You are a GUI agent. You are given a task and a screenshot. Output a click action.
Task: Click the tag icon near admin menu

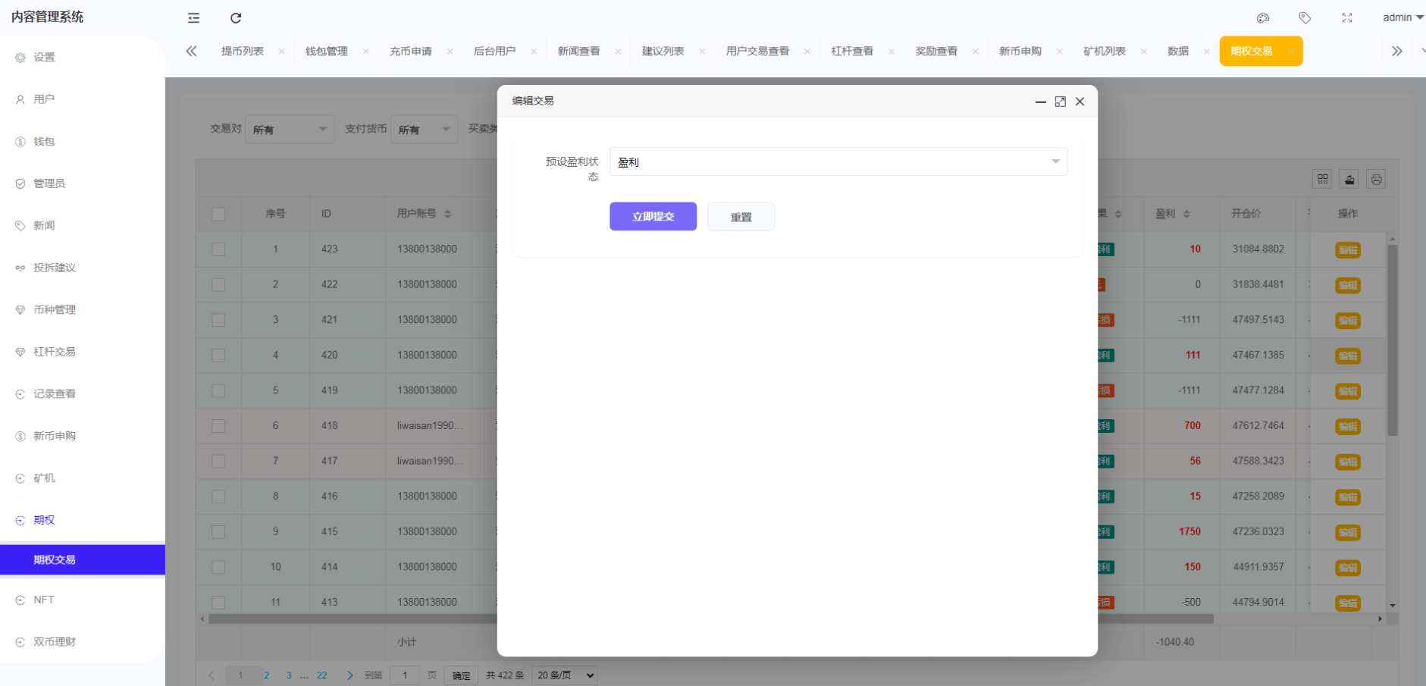[x=1305, y=17]
